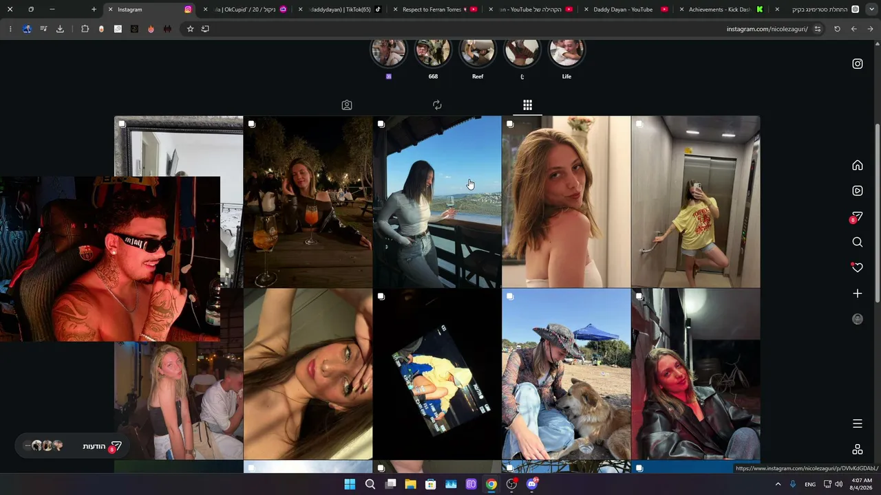Switch to the Daddy Dayan - YouTube tab

point(626,10)
